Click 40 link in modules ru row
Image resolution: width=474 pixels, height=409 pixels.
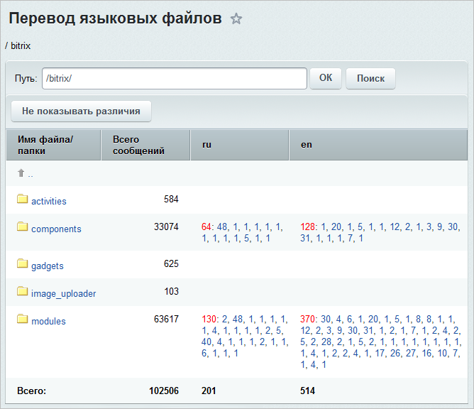point(206,342)
